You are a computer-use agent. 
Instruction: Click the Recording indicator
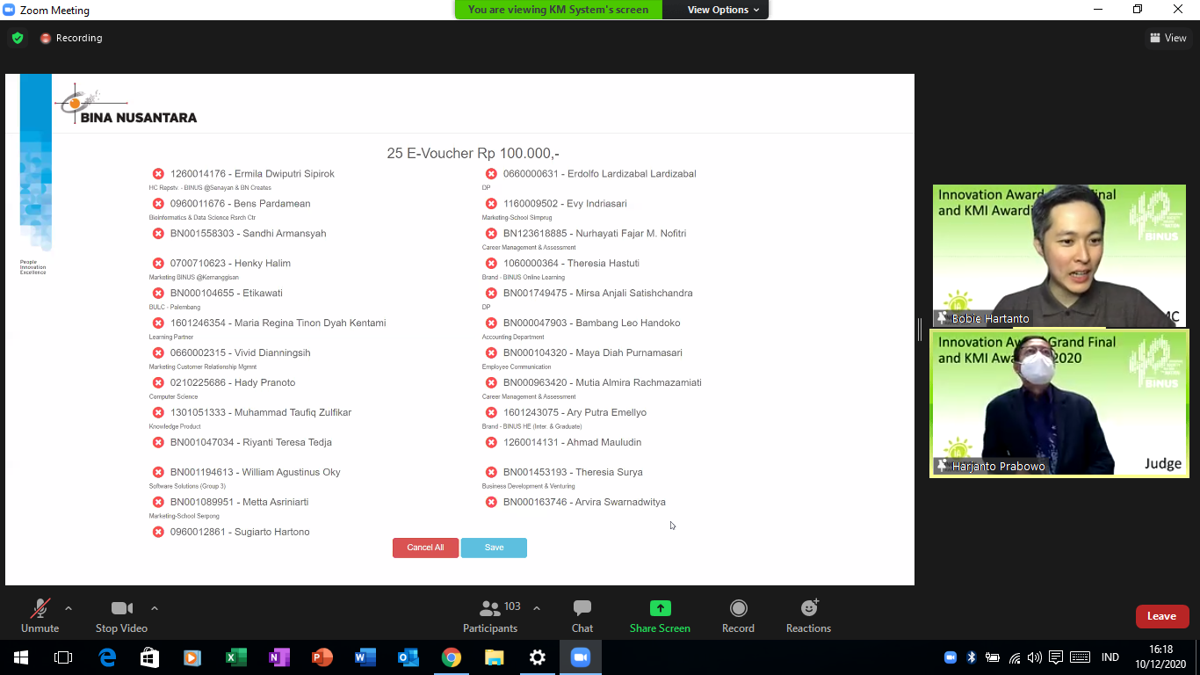71,38
